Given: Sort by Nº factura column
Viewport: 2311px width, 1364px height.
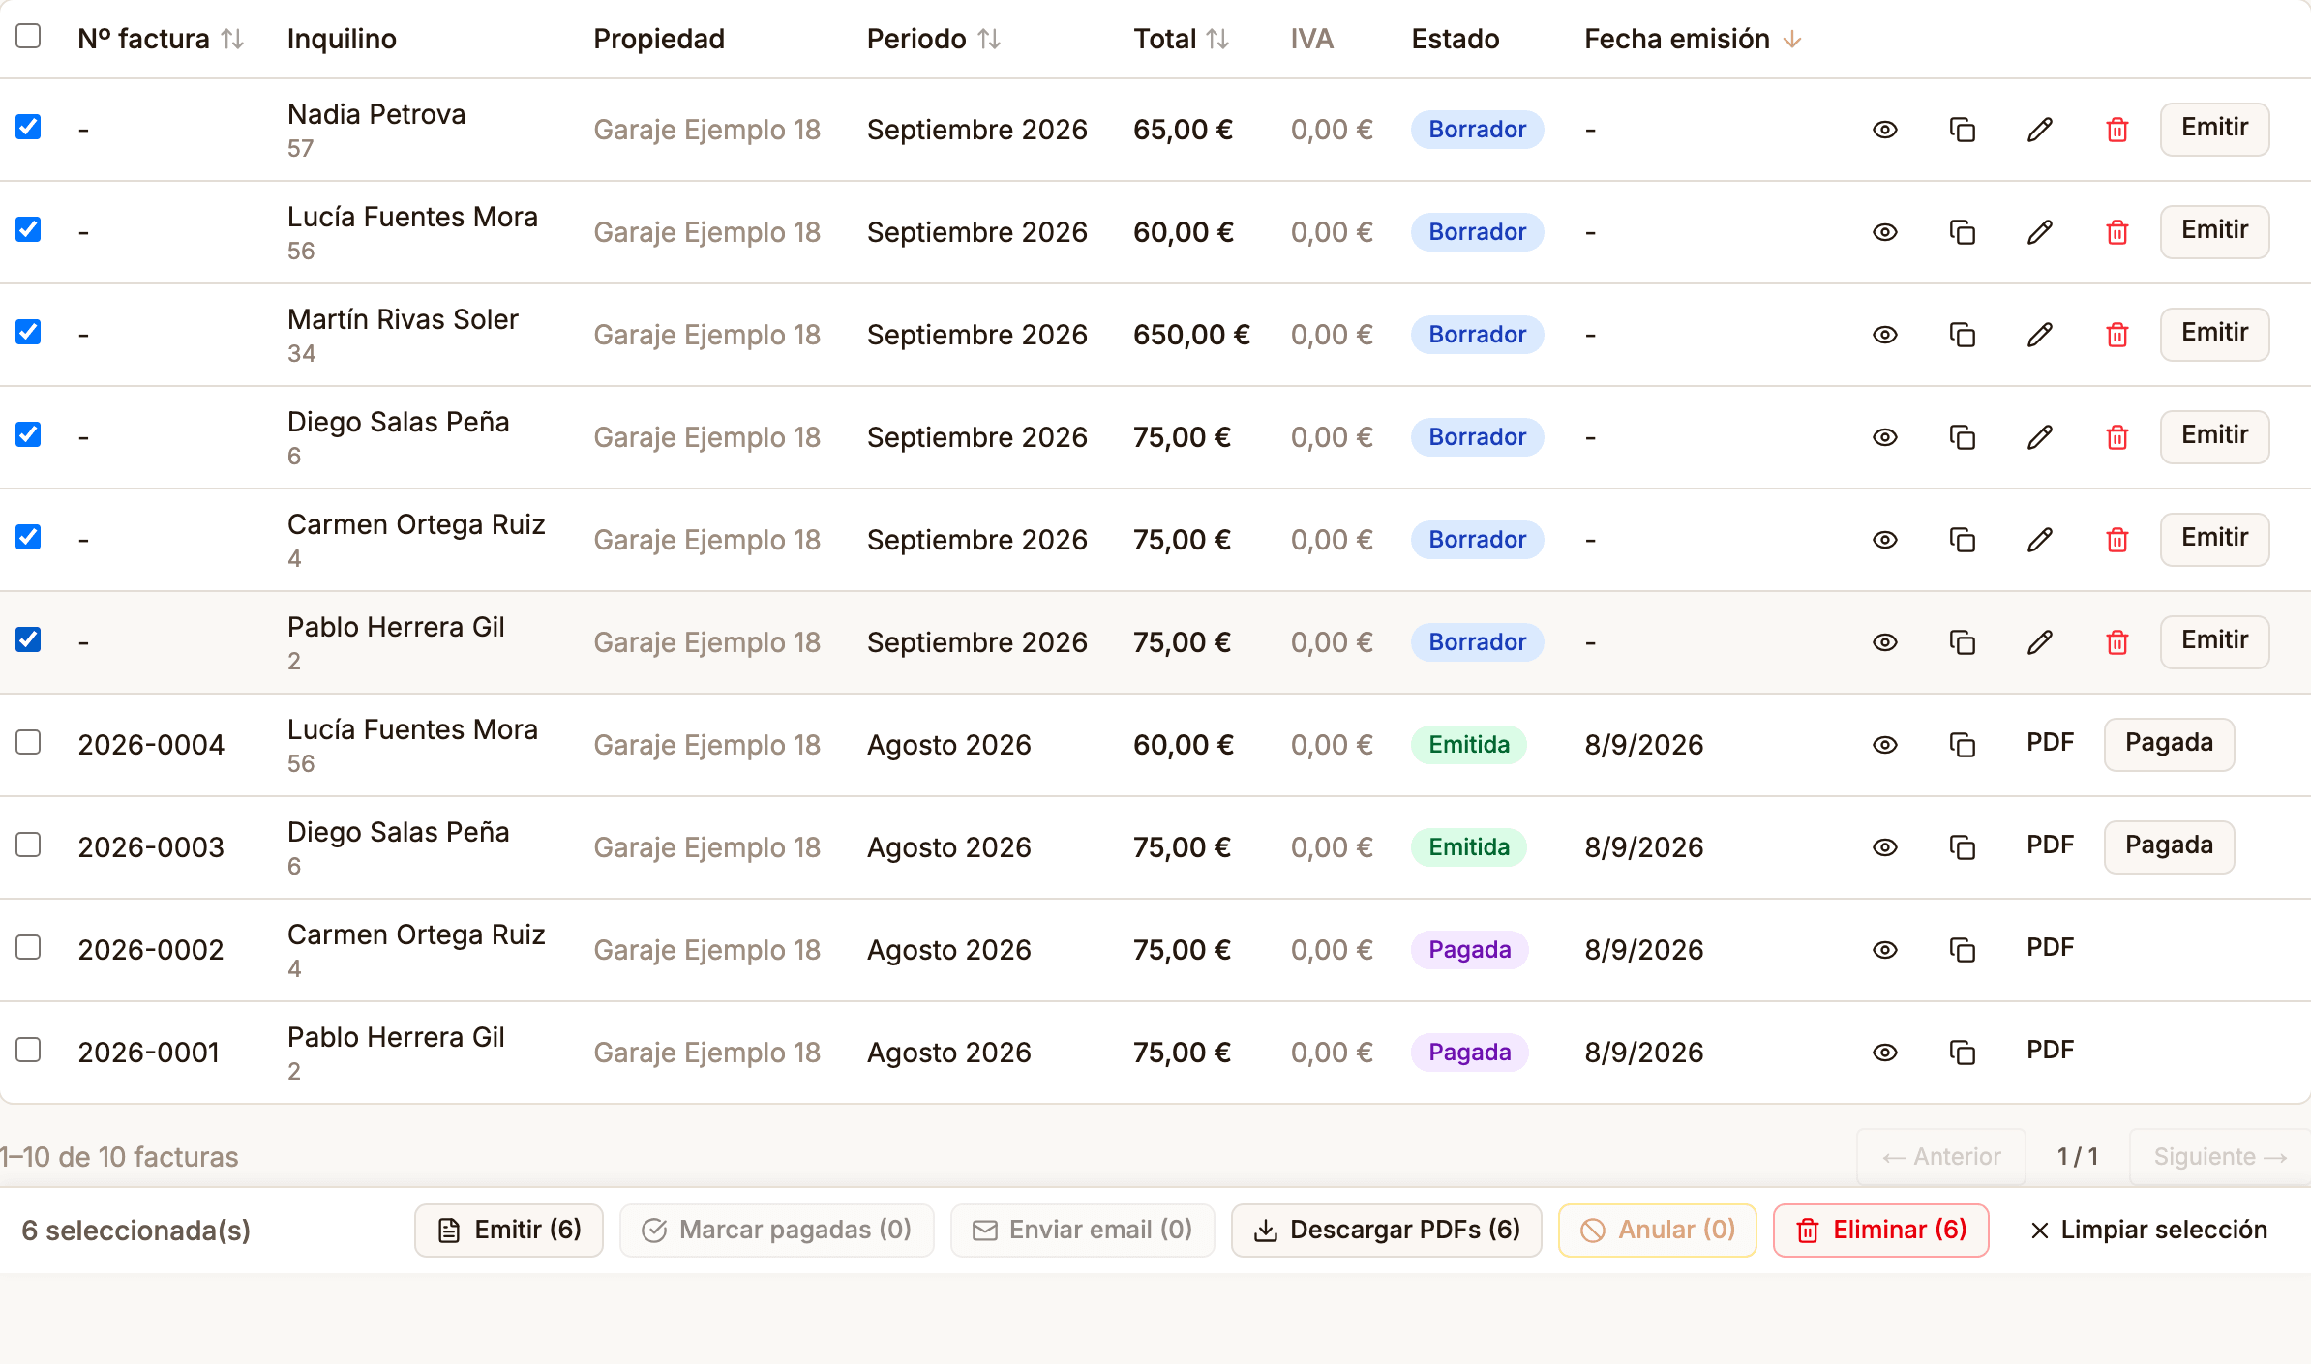Looking at the screenshot, I should (x=161, y=39).
